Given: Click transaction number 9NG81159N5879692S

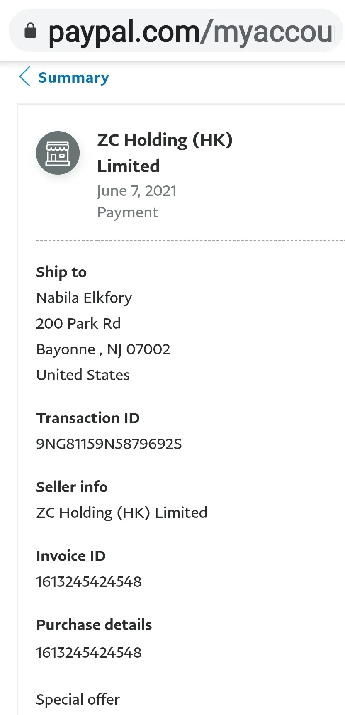Looking at the screenshot, I should [109, 444].
